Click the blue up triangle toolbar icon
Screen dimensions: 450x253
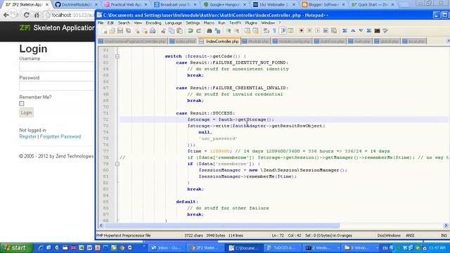[x=353, y=31]
